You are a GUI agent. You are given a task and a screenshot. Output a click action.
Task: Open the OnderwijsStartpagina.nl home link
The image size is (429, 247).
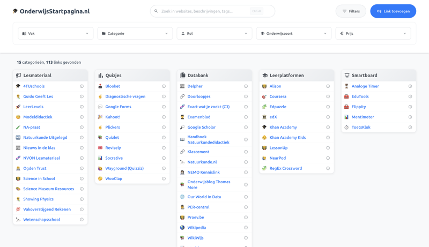point(51,11)
